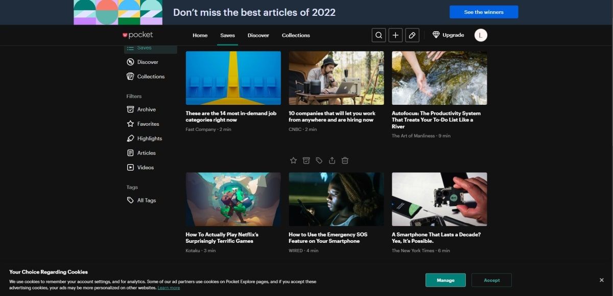Viewport: 613px width, 296px height.
Task: Open the account avatar menu
Action: [481, 35]
